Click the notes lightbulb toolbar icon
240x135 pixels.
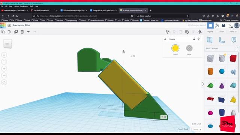[x=174, y=31]
